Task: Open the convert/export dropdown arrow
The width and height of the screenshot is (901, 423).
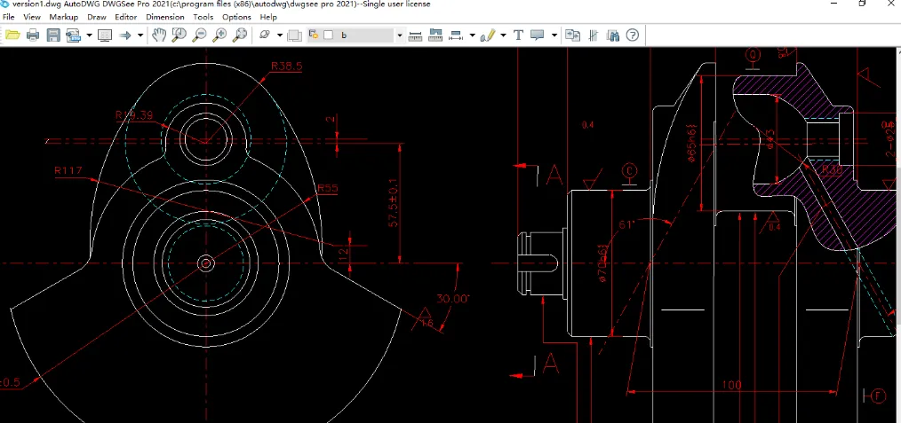Action: click(x=89, y=35)
